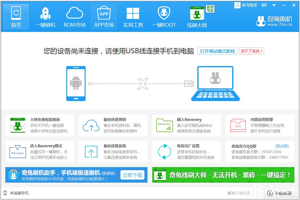Click the 恢复出厂设置 circular arrows icon

coord(165,152)
